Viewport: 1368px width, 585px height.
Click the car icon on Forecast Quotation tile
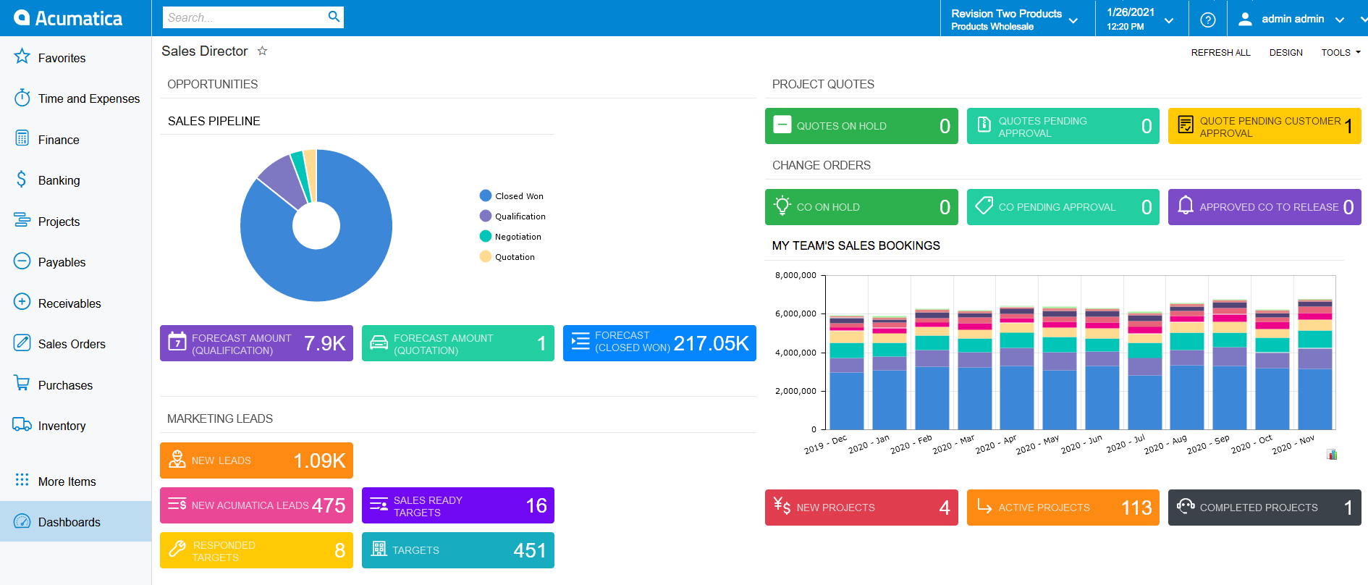[379, 343]
